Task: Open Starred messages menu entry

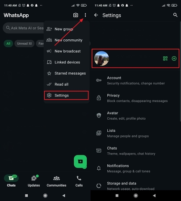Action: point(67,73)
